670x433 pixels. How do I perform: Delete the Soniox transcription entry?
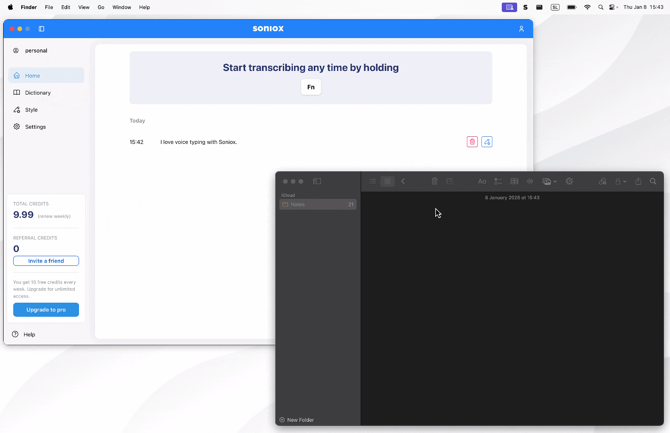click(x=472, y=142)
